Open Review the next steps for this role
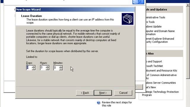This screenshot has height=107, width=190. tap(117, 104)
